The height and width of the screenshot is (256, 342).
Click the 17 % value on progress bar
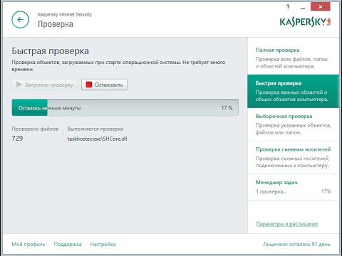tap(227, 108)
